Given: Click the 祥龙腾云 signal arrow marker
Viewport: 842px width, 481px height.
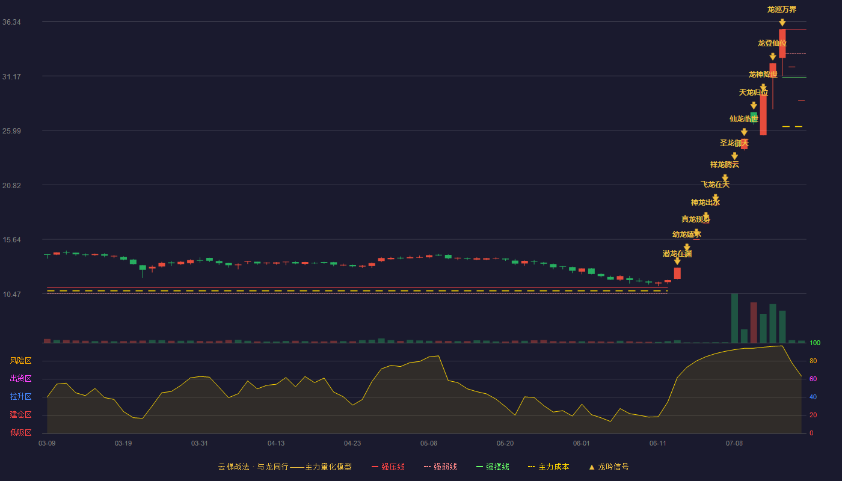Looking at the screenshot, I should [x=725, y=178].
